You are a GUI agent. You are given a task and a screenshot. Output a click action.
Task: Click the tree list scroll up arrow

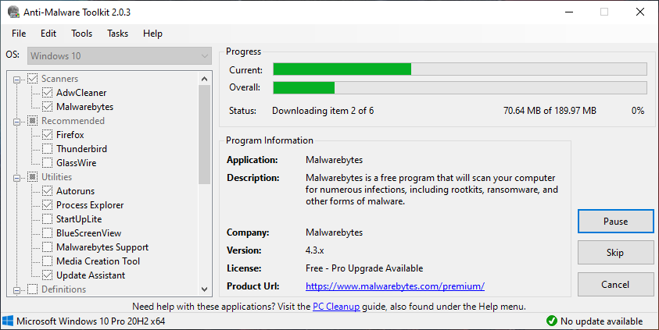point(204,79)
